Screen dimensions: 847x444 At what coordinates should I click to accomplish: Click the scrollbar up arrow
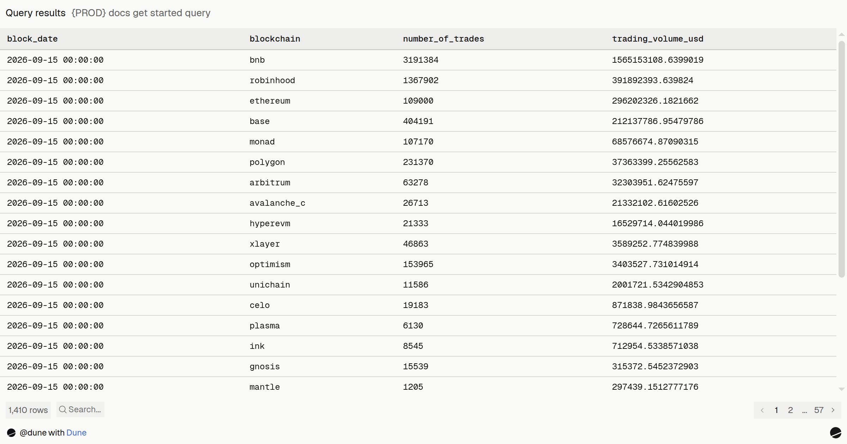click(x=842, y=35)
